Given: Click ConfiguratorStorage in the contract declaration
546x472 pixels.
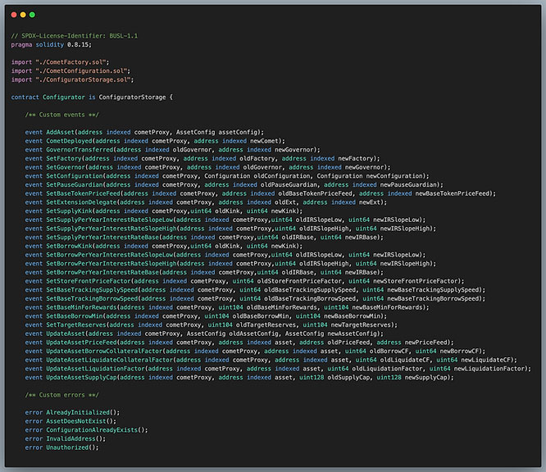Looking at the screenshot, I should (x=132, y=98).
